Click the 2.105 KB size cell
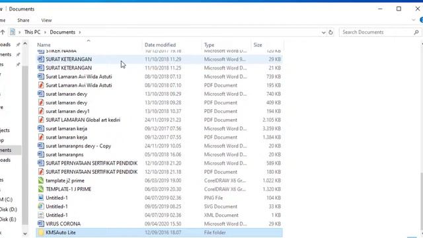This screenshot has width=423, height=238. pyautogui.click(x=272, y=120)
